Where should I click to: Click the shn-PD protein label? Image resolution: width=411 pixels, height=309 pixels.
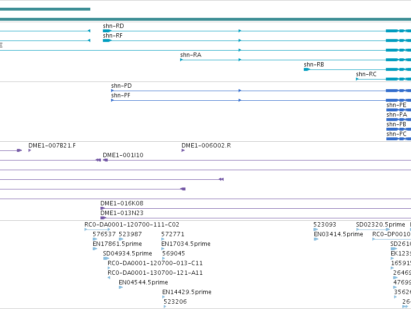(121, 86)
